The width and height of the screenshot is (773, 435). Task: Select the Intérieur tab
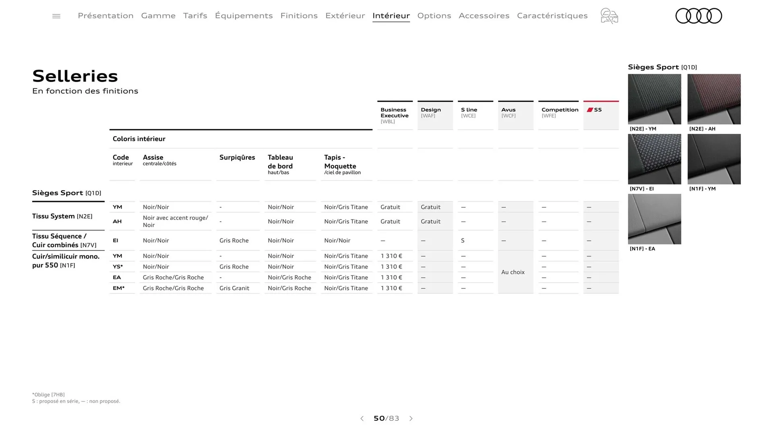tap(391, 16)
